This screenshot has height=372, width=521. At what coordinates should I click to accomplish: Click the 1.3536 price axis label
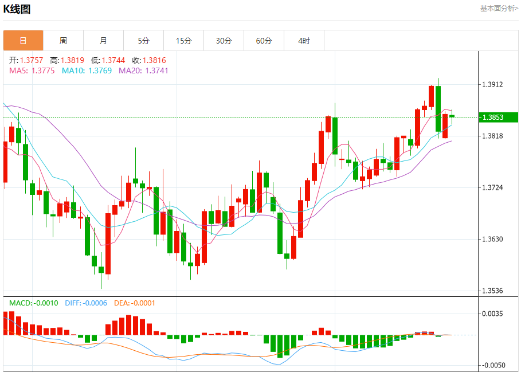493,291
